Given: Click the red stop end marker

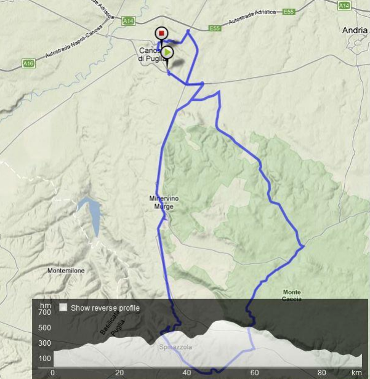Looking at the screenshot, I should [x=161, y=33].
